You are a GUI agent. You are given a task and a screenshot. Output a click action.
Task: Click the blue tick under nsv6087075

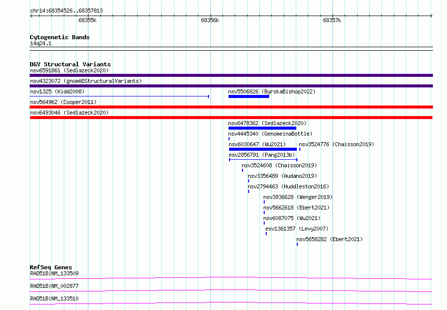pos(264,223)
